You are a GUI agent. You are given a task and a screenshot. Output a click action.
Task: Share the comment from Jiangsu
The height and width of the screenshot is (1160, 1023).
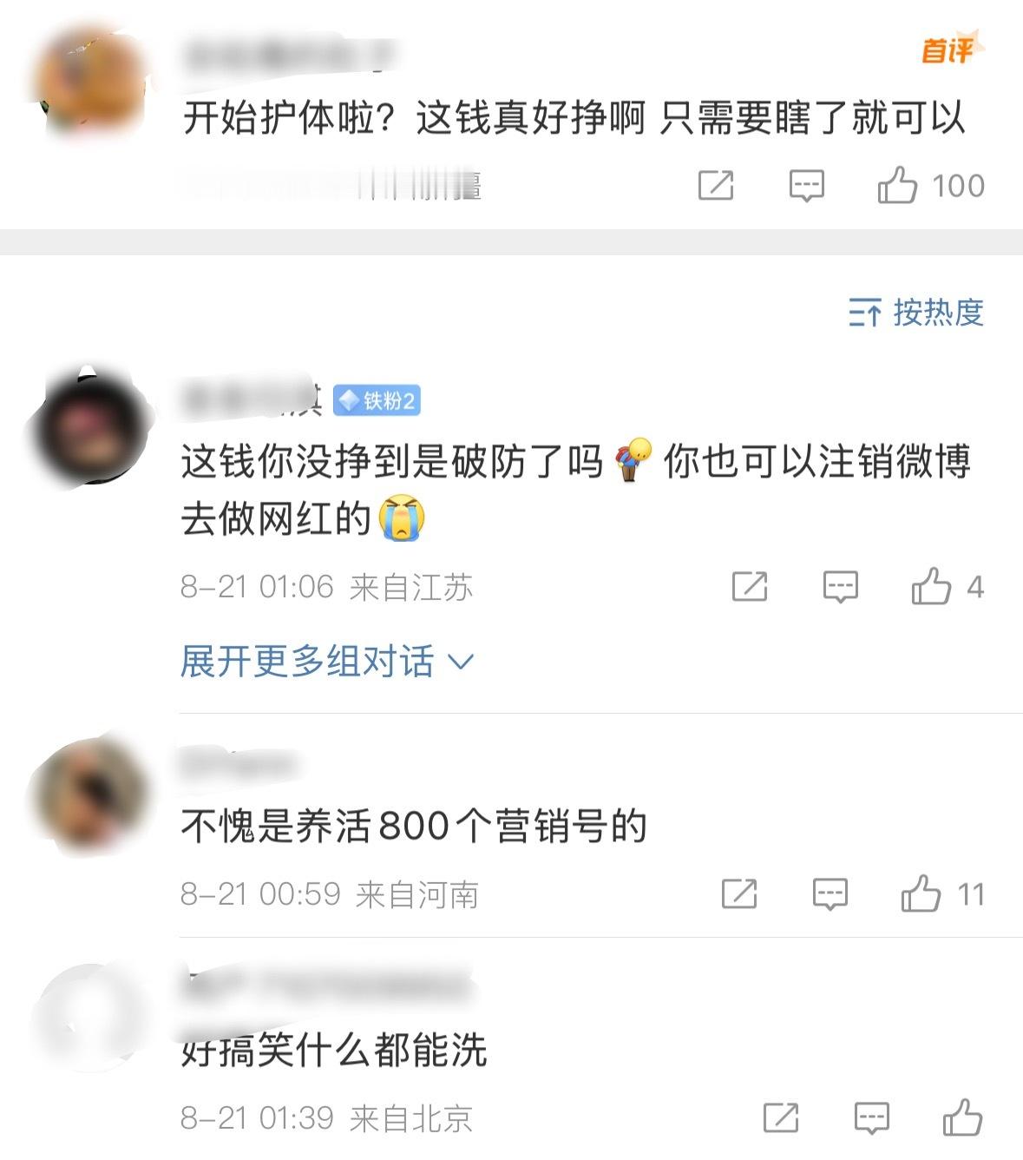(750, 586)
